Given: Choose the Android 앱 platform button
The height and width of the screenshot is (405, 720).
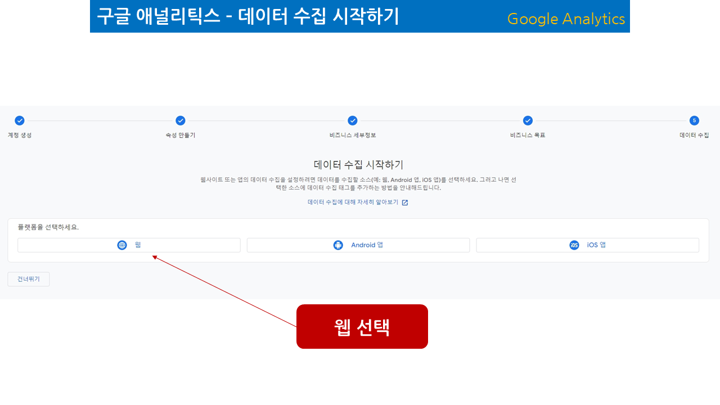Looking at the screenshot, I should [x=358, y=245].
